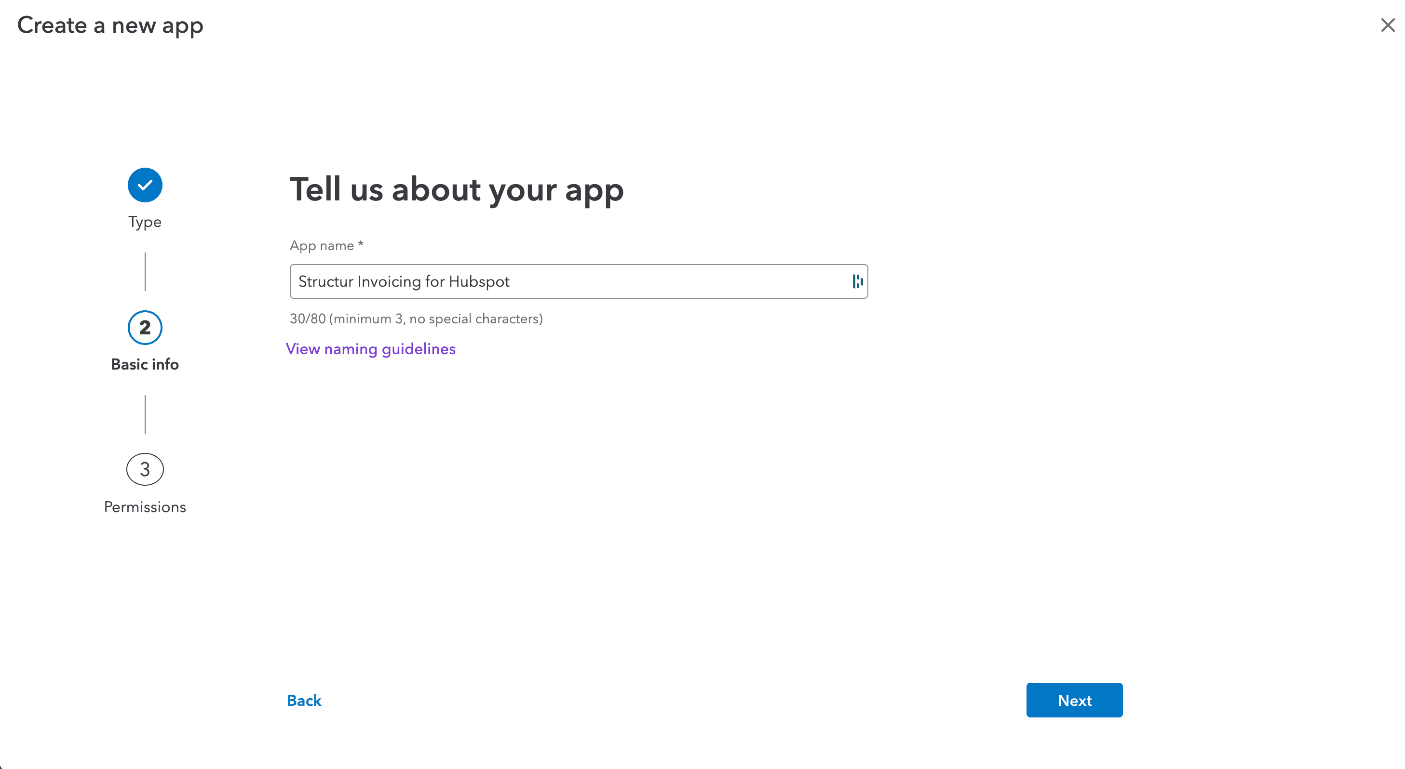Screen dimensions: 1405x769
Task: Select the Type step label
Action: 145,222
